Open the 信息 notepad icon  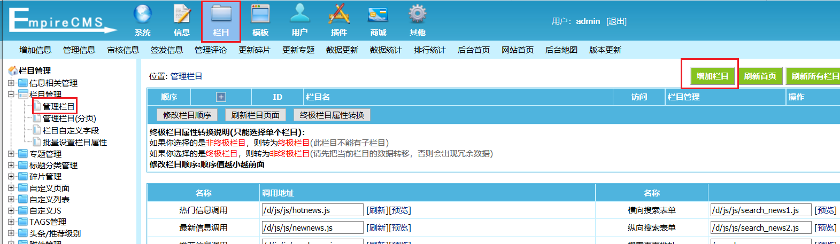(182, 14)
